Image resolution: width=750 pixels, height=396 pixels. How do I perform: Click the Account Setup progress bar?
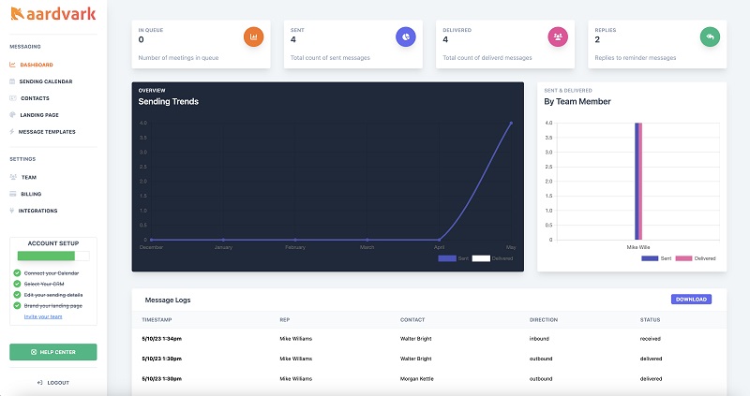[x=52, y=256]
